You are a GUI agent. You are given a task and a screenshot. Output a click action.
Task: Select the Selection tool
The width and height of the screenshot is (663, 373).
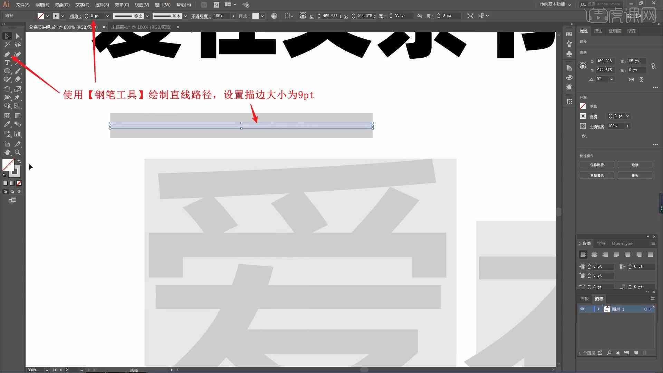6,36
